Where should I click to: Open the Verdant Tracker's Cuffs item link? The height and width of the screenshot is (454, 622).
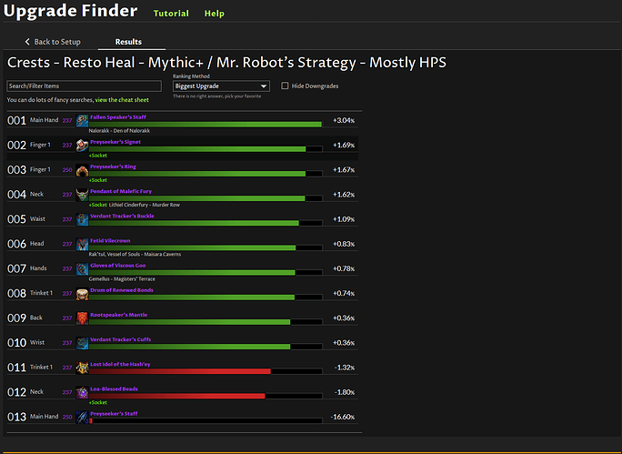click(120, 339)
